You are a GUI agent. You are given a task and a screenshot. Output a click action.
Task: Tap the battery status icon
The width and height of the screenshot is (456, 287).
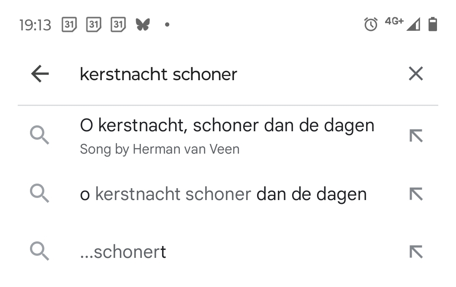pyautogui.click(x=432, y=24)
